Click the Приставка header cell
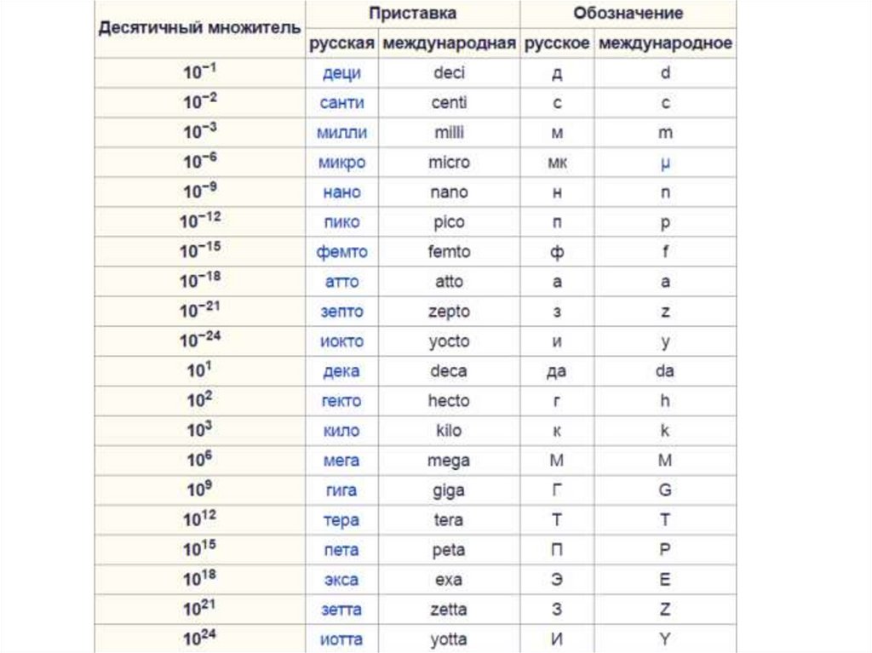The width and height of the screenshot is (872, 653). tap(412, 14)
